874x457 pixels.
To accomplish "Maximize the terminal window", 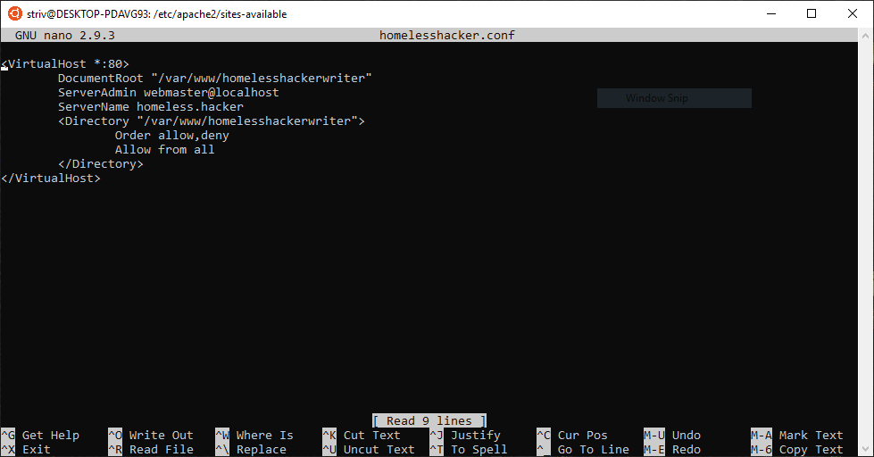I will (x=812, y=13).
